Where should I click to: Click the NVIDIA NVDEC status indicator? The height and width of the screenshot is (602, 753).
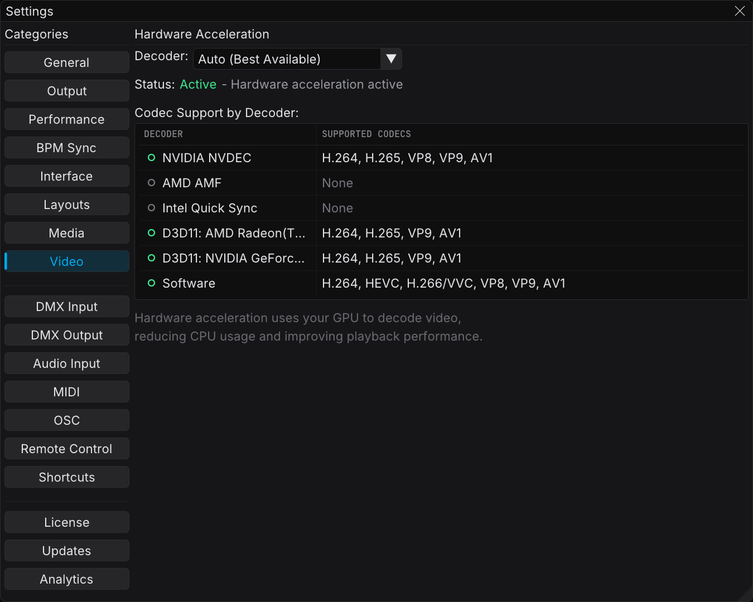(151, 158)
